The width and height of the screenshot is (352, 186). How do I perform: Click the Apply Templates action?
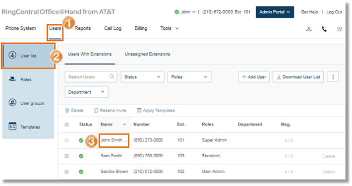click(156, 111)
